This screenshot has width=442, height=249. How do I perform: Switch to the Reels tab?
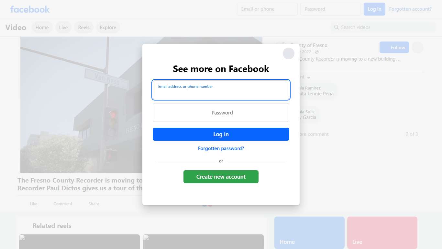(x=84, y=28)
